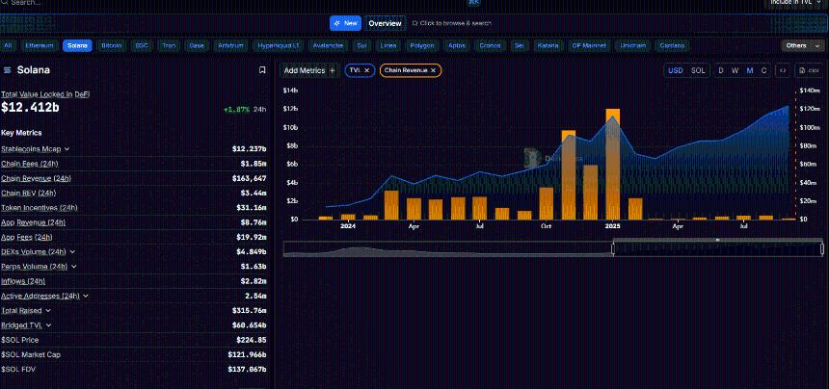Select the Polygon chain tab
The height and width of the screenshot is (389, 829).
click(x=422, y=46)
